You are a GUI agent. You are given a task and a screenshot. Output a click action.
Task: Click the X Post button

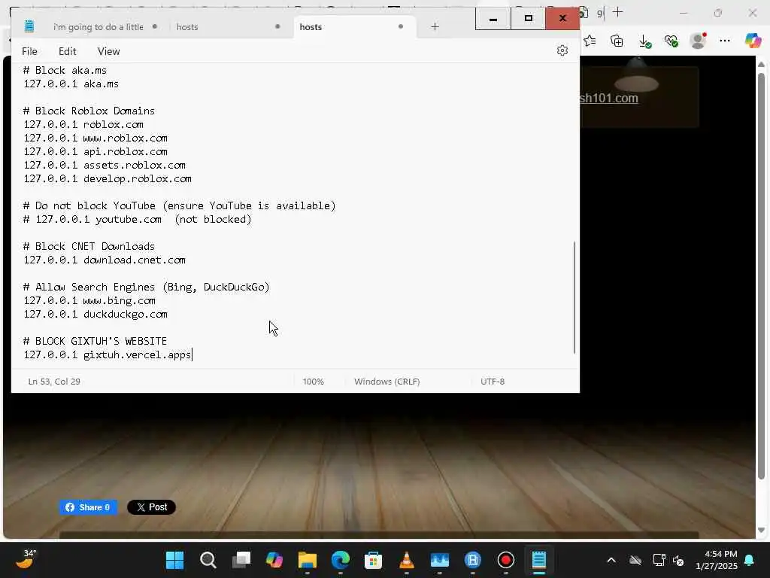(151, 507)
